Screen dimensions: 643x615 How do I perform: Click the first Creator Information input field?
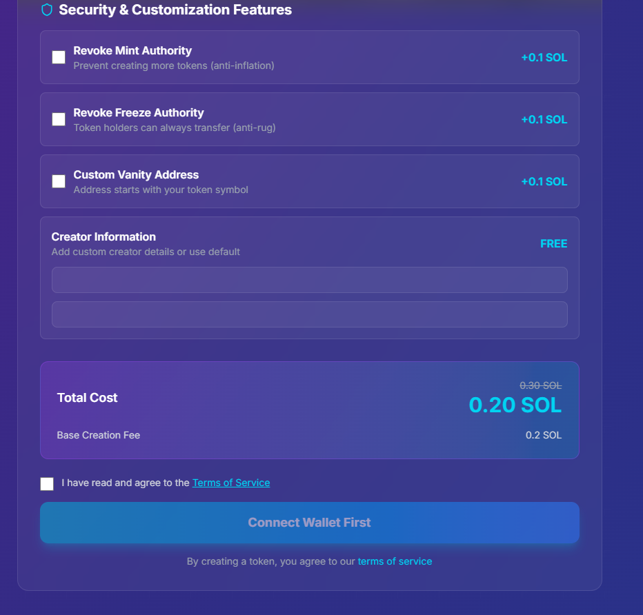pyautogui.click(x=309, y=280)
